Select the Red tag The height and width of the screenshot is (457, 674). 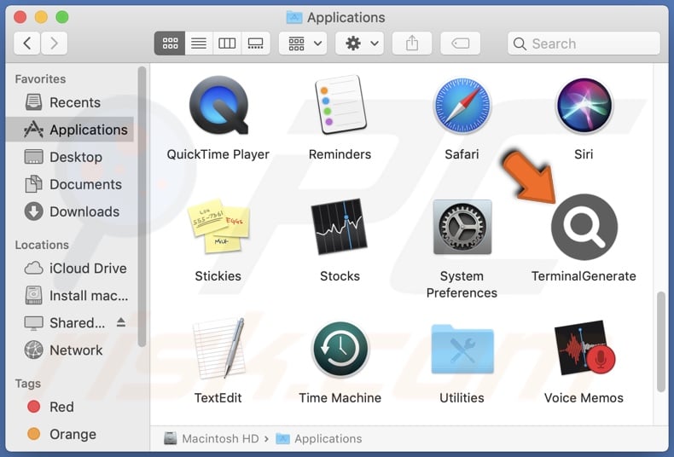[x=61, y=407]
